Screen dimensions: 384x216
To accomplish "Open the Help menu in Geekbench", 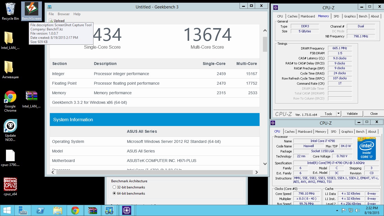I will (77, 14).
